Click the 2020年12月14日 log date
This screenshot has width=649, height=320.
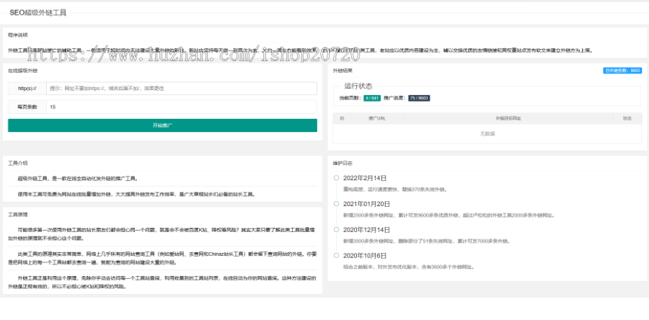[x=366, y=229]
